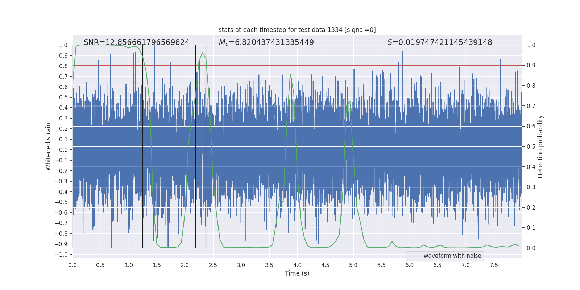Select Detection probability tick label 0.7
Image resolution: width=580 pixels, height=290 pixels.
(531, 106)
